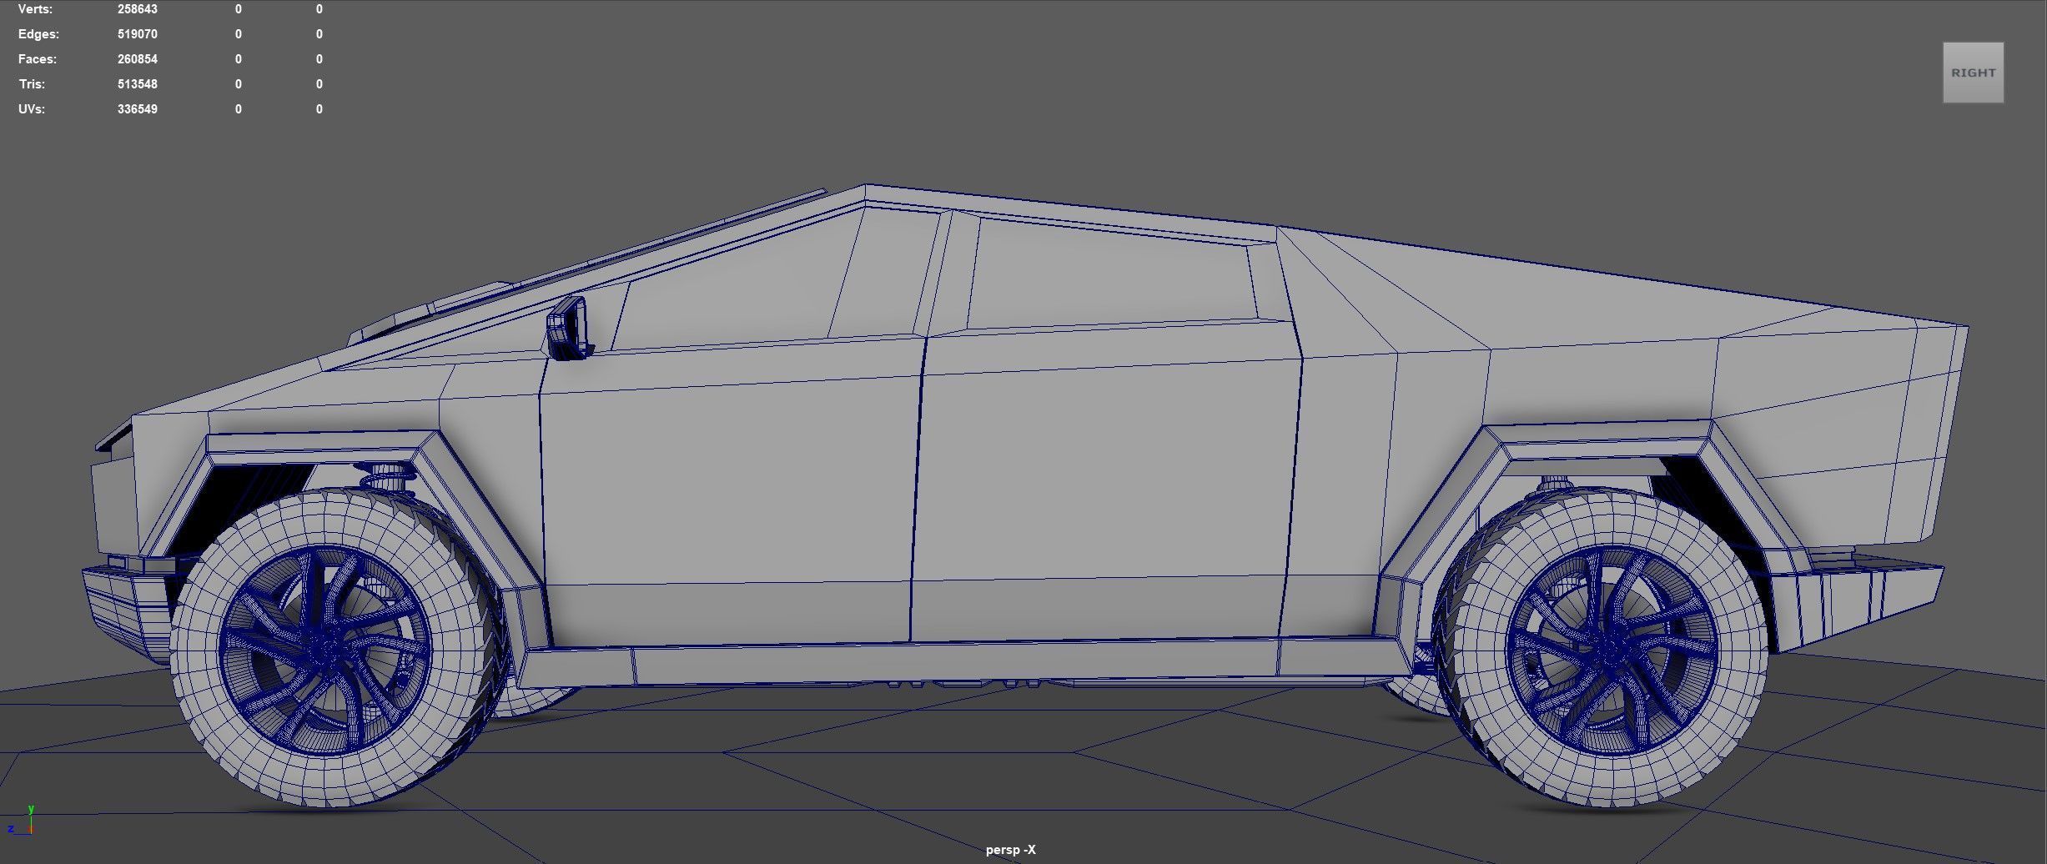
Task: Click the edge count value 519070
Action: click(x=138, y=34)
